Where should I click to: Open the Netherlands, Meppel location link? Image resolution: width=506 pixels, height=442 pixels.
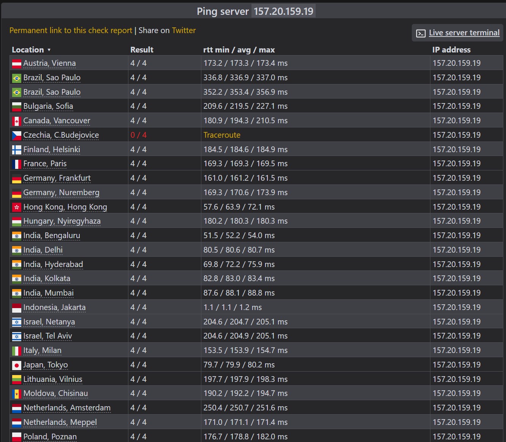click(60, 422)
